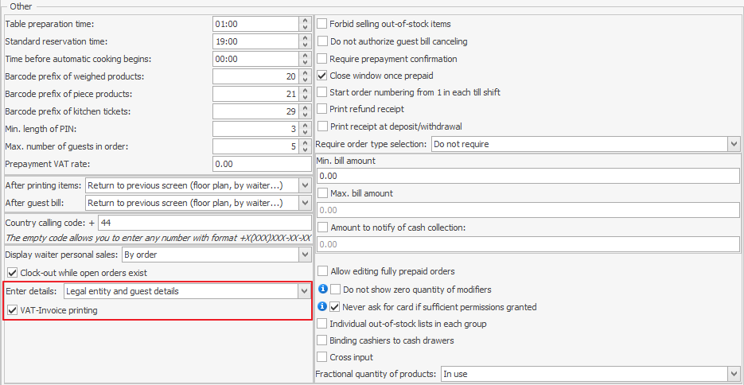Decrease Standard reservation time with down arrow

[x=305, y=45]
